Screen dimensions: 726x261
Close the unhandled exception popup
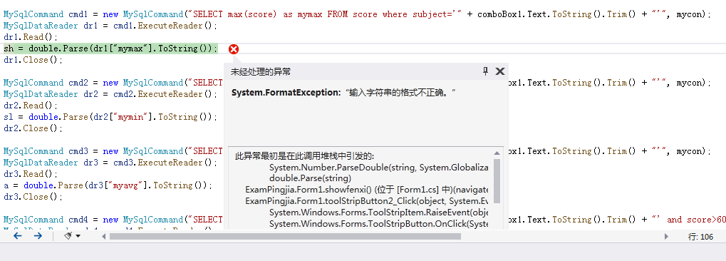(499, 71)
